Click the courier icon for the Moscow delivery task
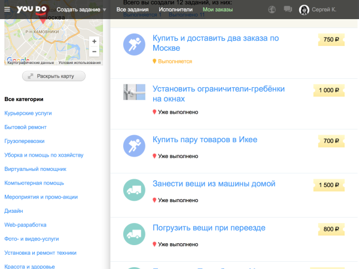The width and height of the screenshot is (359, 269). [135, 44]
